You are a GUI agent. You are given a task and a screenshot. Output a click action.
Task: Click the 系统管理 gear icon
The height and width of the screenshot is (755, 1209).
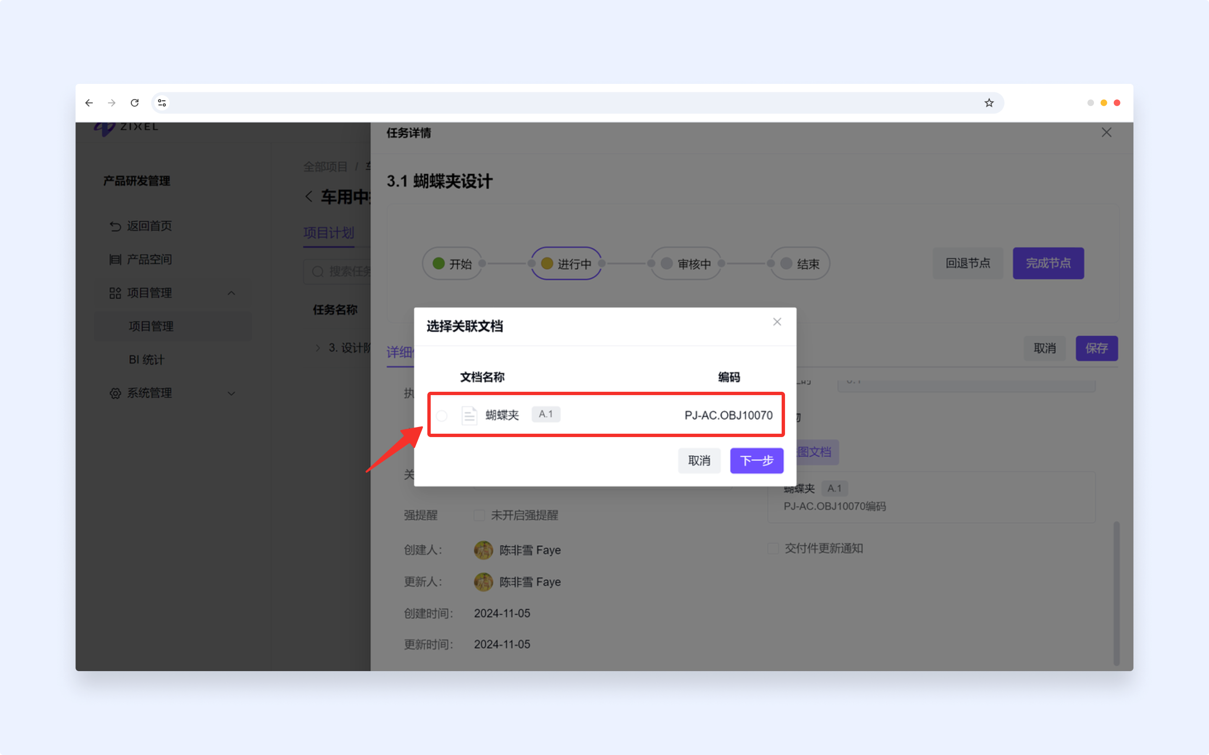tap(115, 393)
